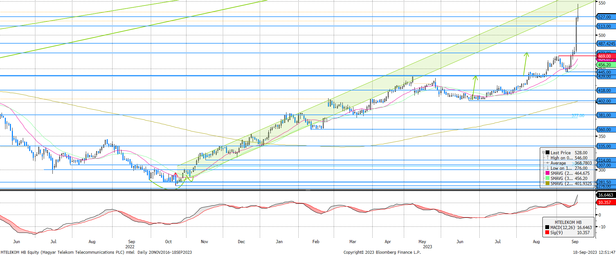The width and height of the screenshot is (616, 255).
Task: Click the black 16.6463 MACD value tag
Action: 606,195
